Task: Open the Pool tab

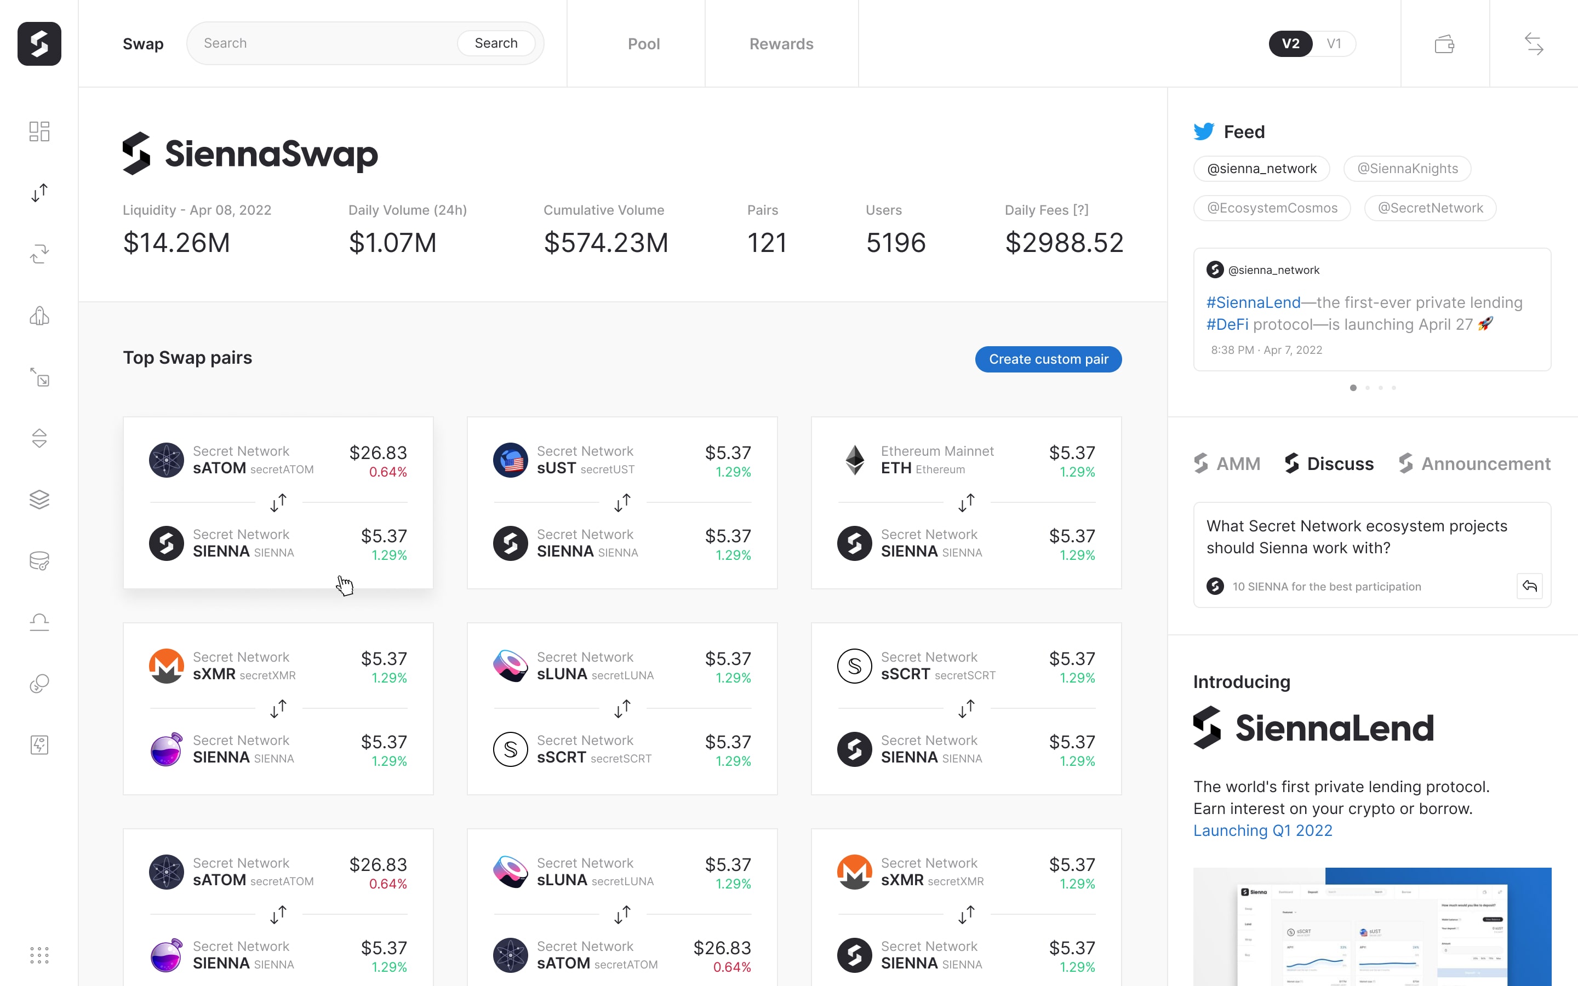Action: (644, 44)
